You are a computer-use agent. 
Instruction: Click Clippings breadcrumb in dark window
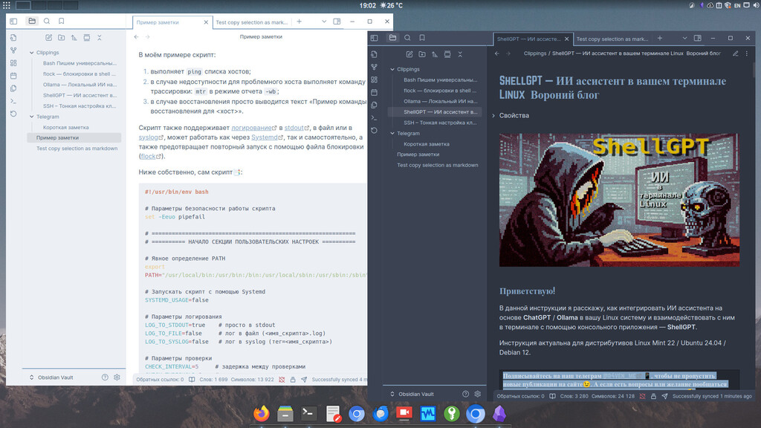(x=534, y=53)
